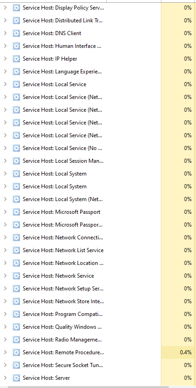Viewport: 196px width, 388px height.
Task: Click the Quality Windows service gear icon
Action: pos(16,327)
